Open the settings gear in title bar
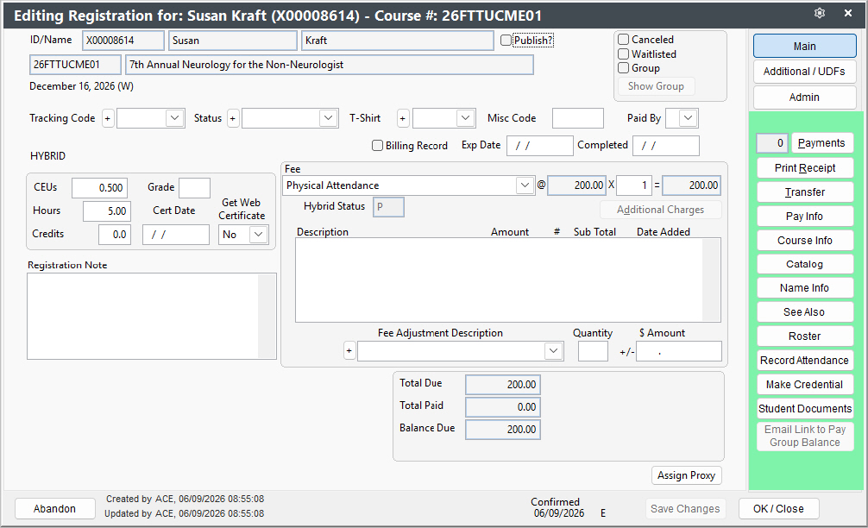The image size is (868, 528). pos(820,13)
